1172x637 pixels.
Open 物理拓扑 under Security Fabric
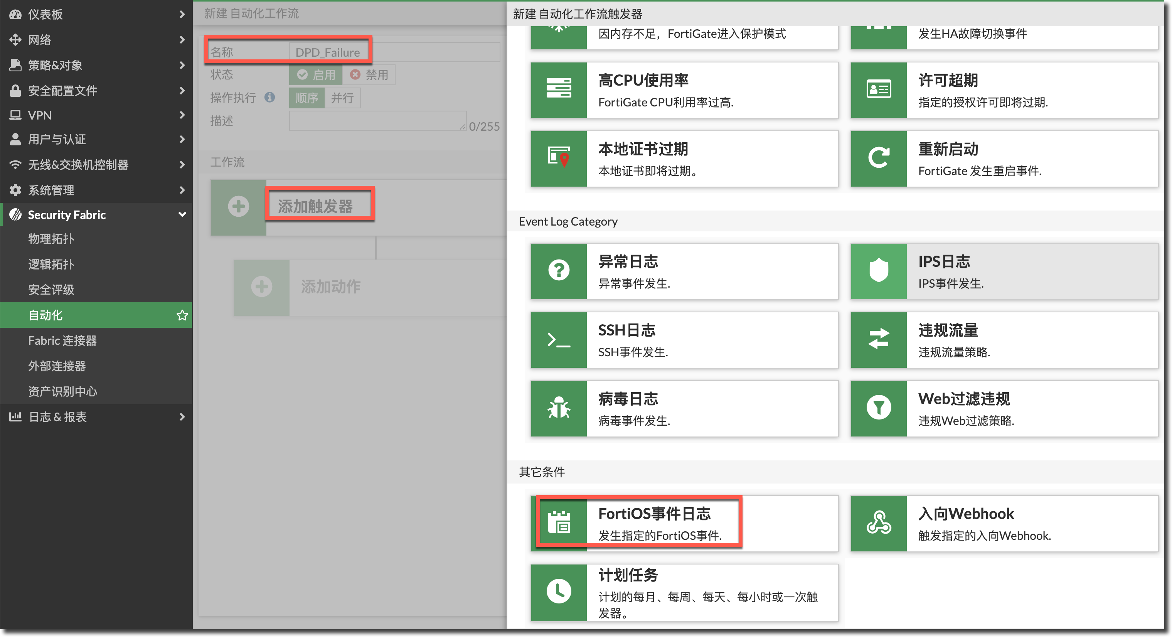point(51,239)
